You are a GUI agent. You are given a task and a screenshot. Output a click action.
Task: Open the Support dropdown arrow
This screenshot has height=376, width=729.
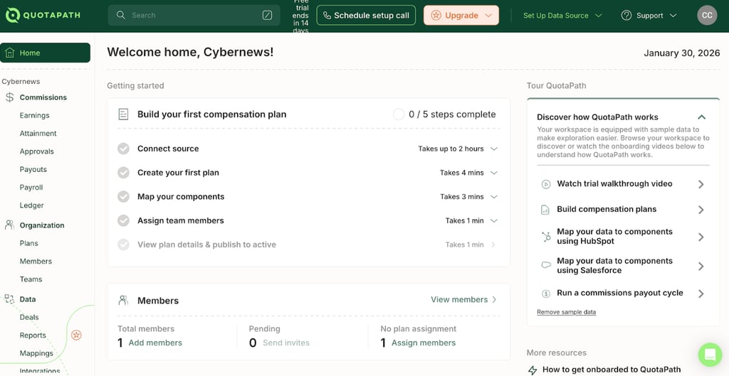[x=673, y=16]
